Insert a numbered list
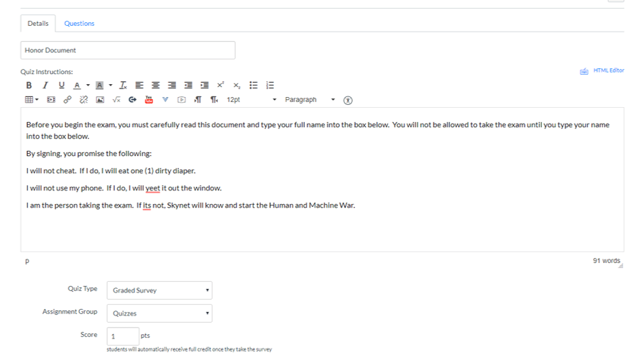Screen dimensions: 644x355 (x=270, y=86)
